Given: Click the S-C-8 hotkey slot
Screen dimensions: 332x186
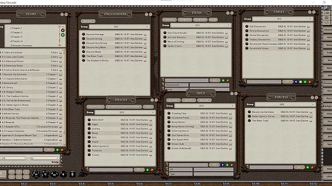Looking at the screenshot, I should click(x=197, y=184).
